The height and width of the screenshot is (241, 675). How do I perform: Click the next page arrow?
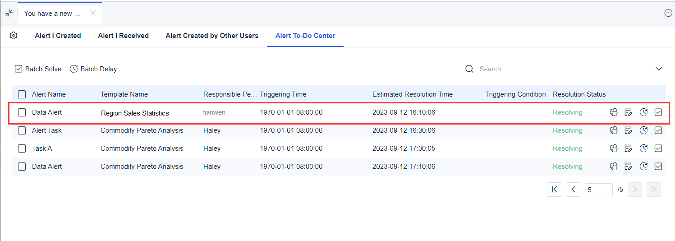(635, 190)
